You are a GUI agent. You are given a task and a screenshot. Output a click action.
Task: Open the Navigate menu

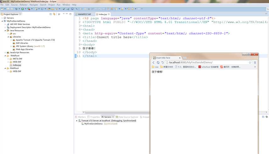point(34,5)
